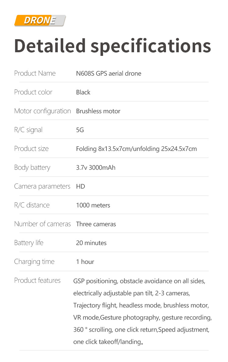Click the orange DRONE badge
This screenshot has height=362, width=228.
(x=40, y=21)
